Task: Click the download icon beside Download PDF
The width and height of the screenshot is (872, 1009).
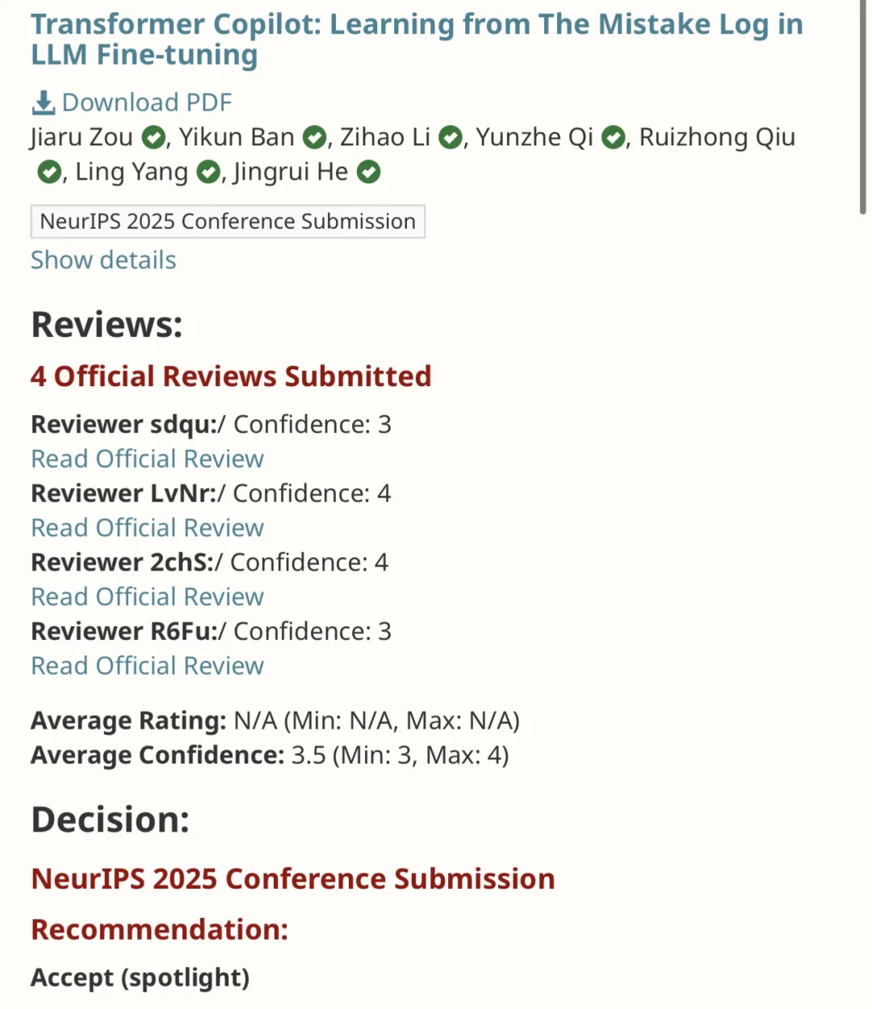Action: pyautogui.click(x=43, y=103)
